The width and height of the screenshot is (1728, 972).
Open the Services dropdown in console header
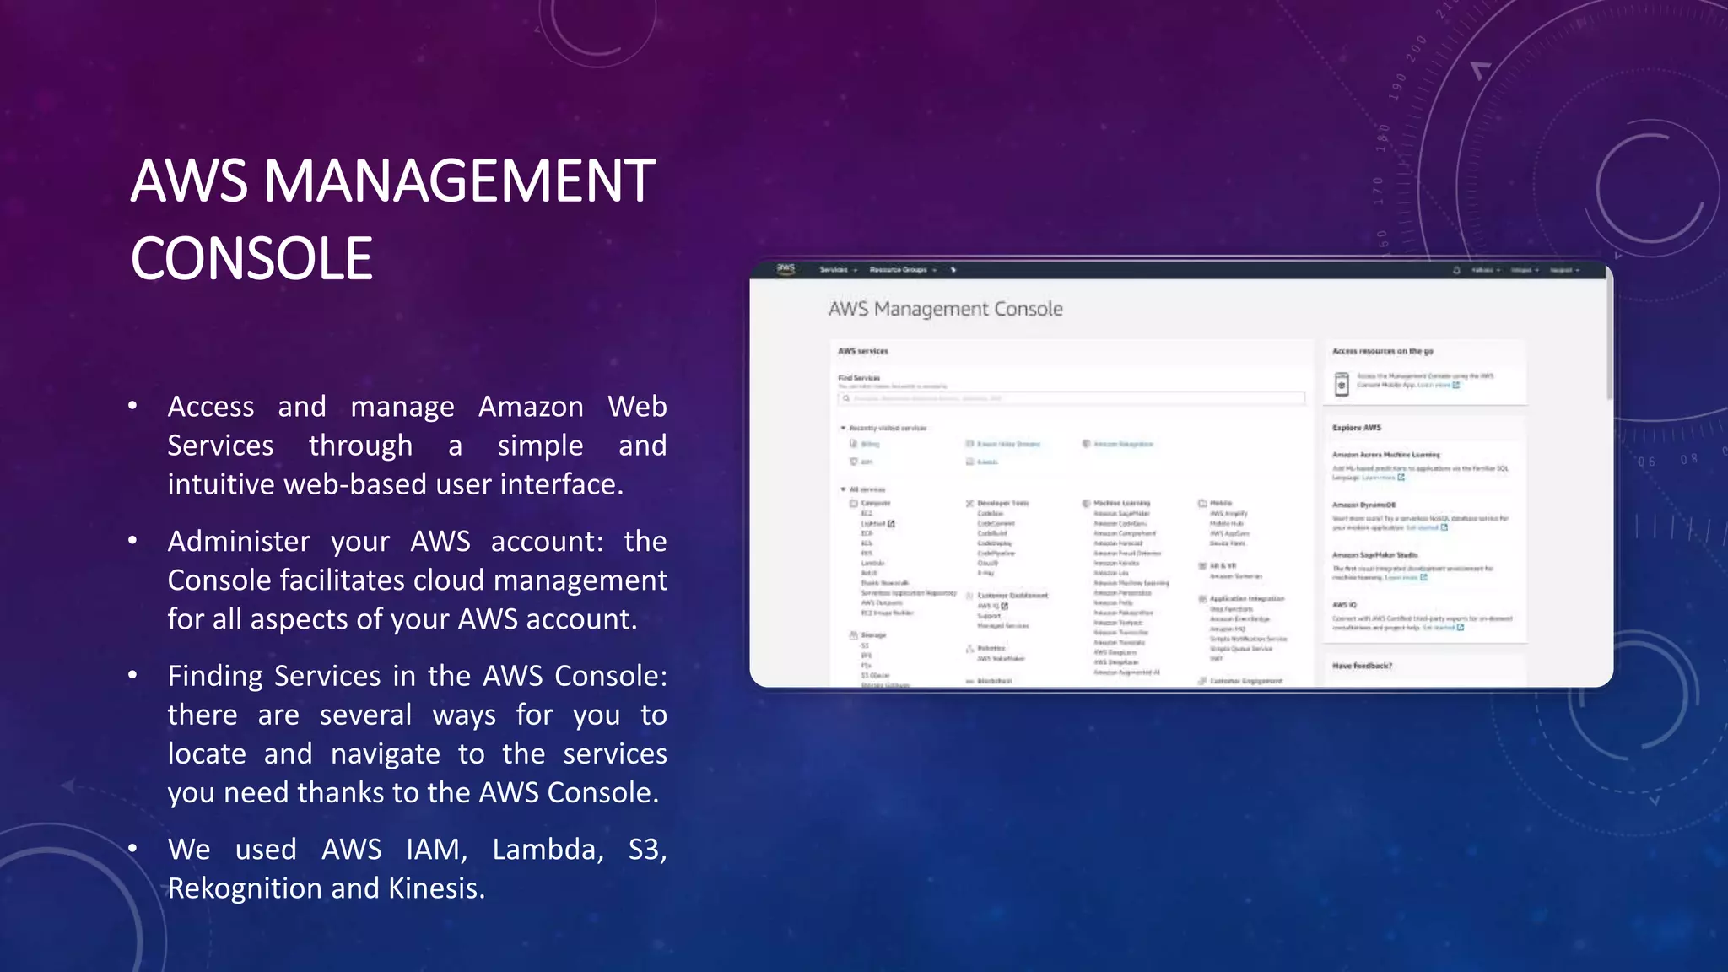pyautogui.click(x=838, y=270)
